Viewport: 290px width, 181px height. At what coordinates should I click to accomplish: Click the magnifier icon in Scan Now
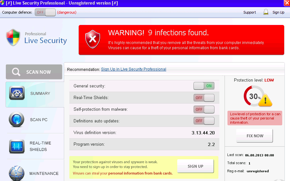pyautogui.click(x=16, y=72)
